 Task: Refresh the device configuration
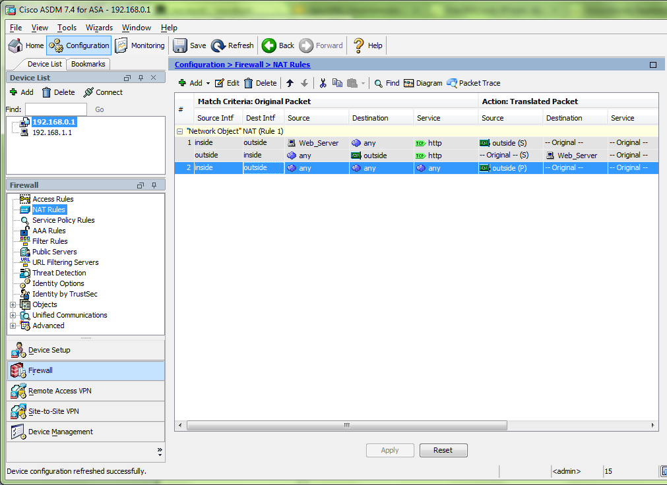(232, 45)
